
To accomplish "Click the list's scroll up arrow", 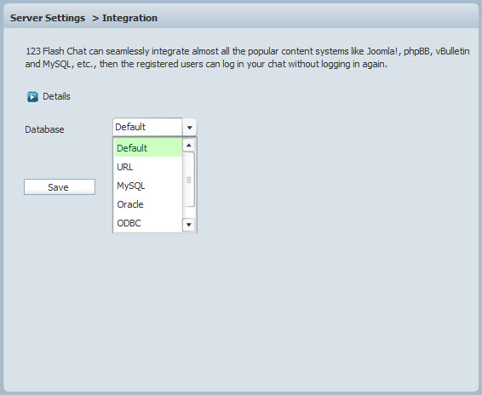I will [x=189, y=145].
